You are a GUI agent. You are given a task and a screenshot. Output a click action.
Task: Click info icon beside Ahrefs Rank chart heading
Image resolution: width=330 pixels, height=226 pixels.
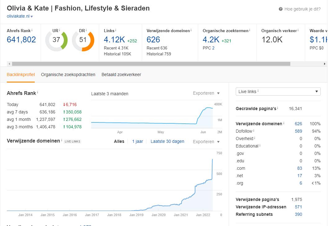38,92
